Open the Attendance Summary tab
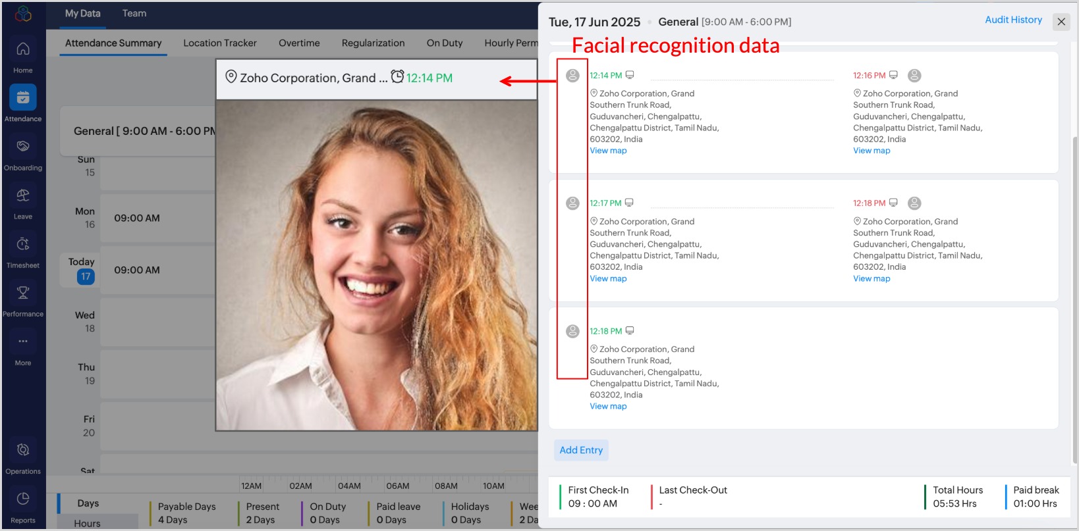This screenshot has height=531, width=1079. [113, 43]
